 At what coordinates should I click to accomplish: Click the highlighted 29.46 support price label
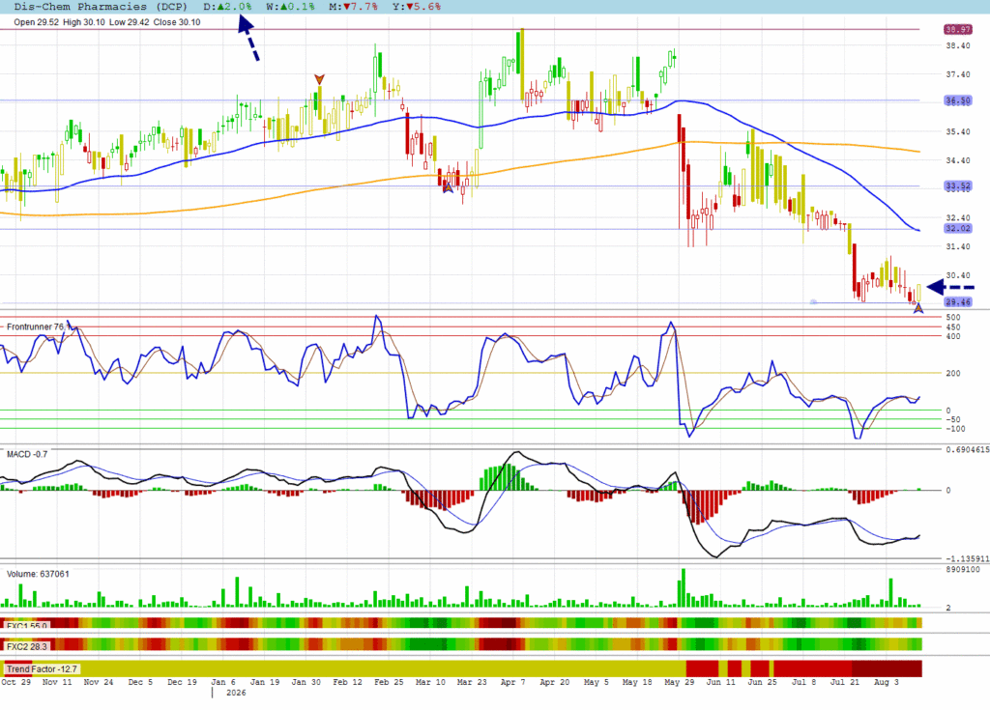958,302
